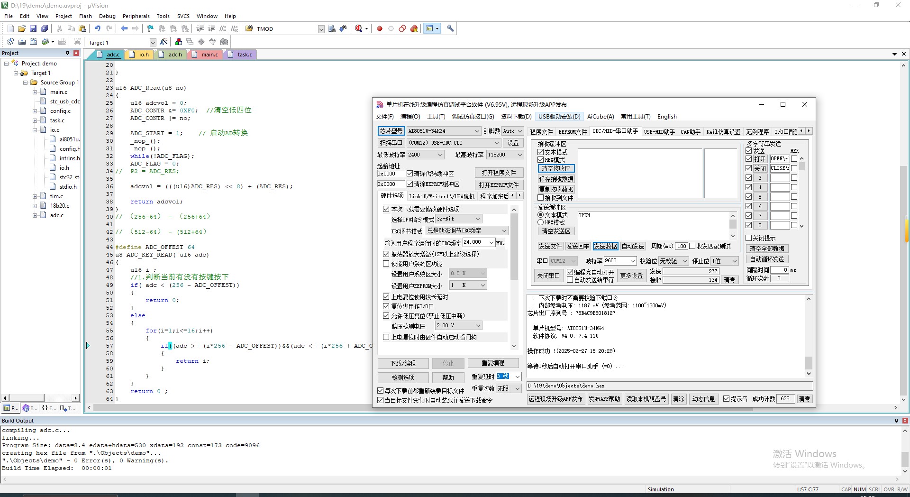910x497 pixels.
Task: Click the 清空接收区 button
Action: pyautogui.click(x=556, y=168)
